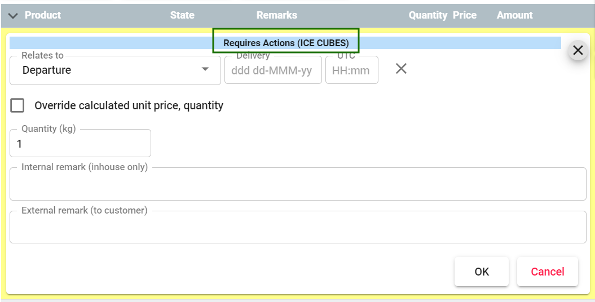Click the Departure dropdown arrow
This screenshot has width=595, height=302.
click(205, 69)
